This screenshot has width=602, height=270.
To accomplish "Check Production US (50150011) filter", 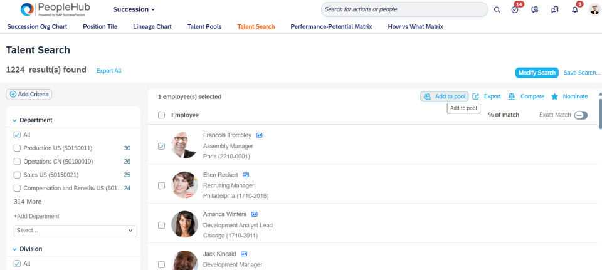I will click(x=17, y=148).
